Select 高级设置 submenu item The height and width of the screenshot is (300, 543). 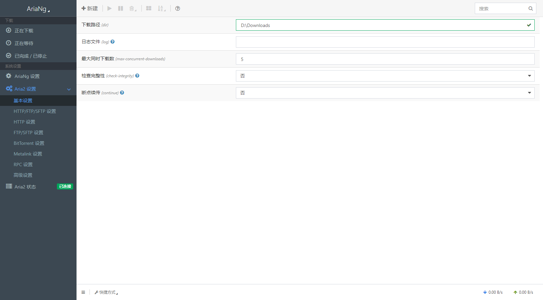click(x=38, y=175)
